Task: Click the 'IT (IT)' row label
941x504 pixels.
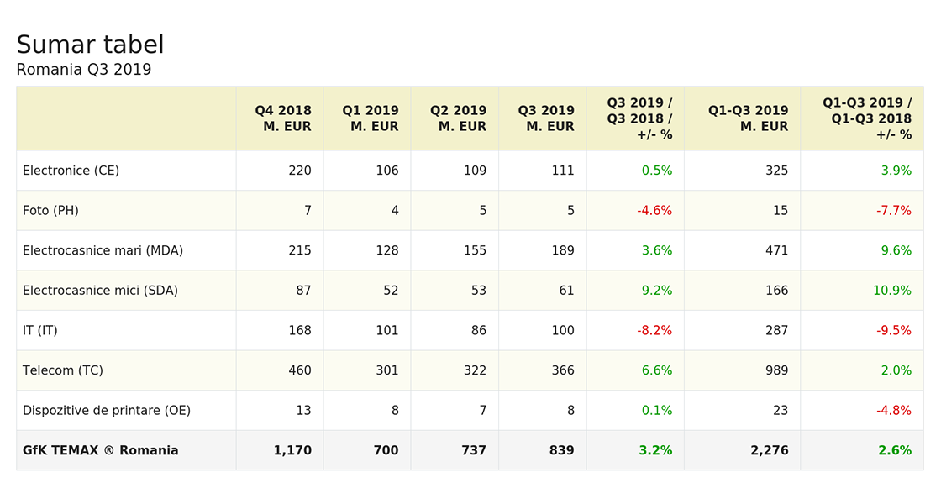Action: [39, 331]
